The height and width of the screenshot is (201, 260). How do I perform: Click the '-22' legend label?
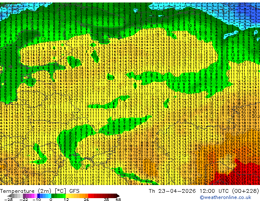point(23,199)
